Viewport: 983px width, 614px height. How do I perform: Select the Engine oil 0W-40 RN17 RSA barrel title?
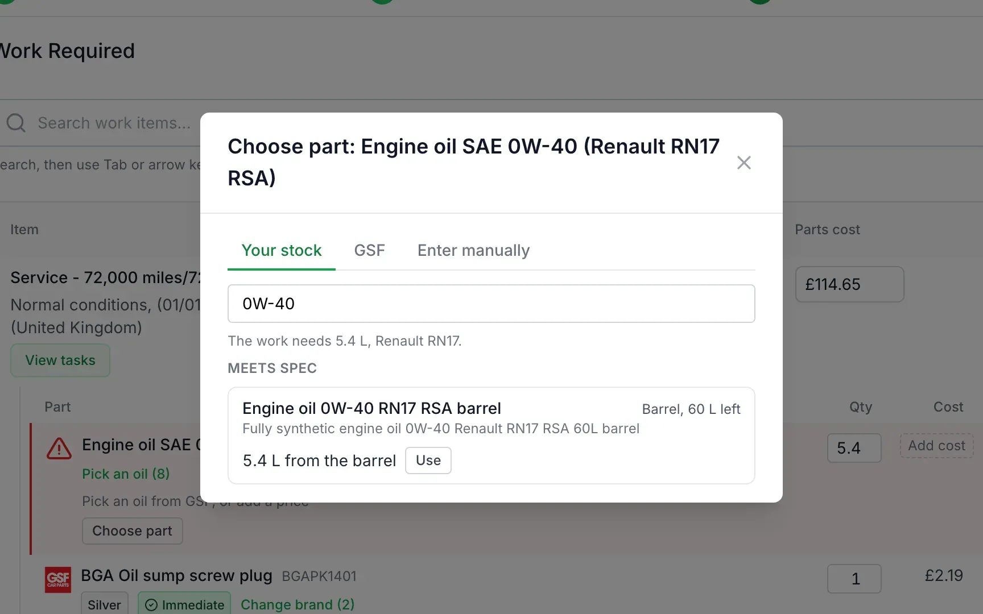pos(371,409)
